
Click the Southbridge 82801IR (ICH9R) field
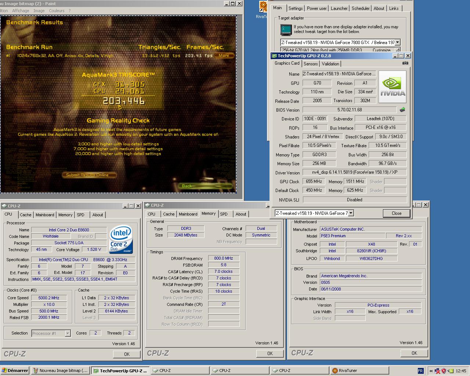(x=371, y=251)
